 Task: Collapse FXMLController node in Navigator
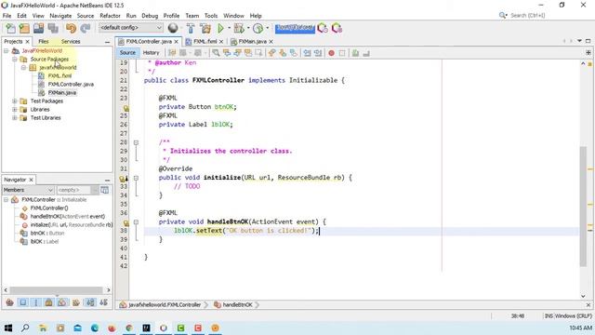[6, 199]
